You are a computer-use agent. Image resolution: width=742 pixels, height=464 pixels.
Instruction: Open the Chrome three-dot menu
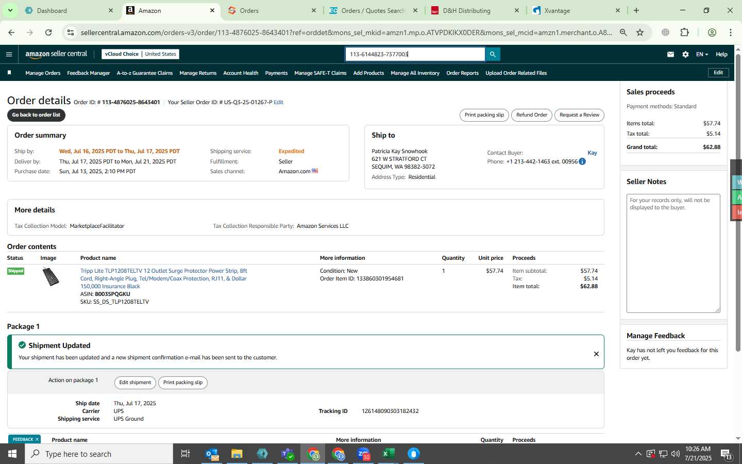click(731, 32)
